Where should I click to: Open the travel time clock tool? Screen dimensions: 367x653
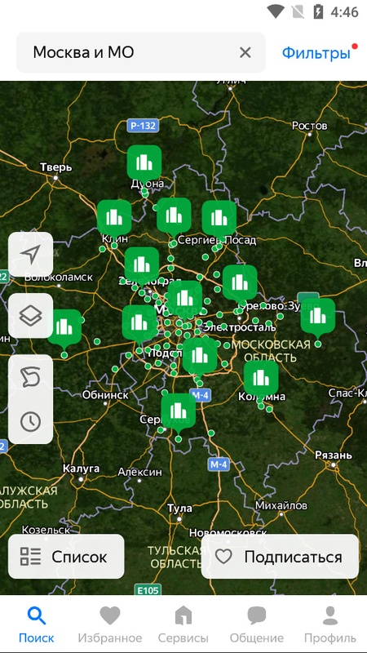pos(30,422)
